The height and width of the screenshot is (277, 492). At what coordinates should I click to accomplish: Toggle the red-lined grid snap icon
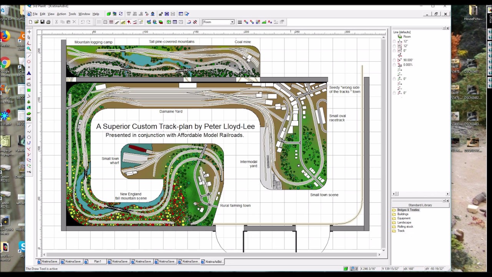tap(111, 22)
